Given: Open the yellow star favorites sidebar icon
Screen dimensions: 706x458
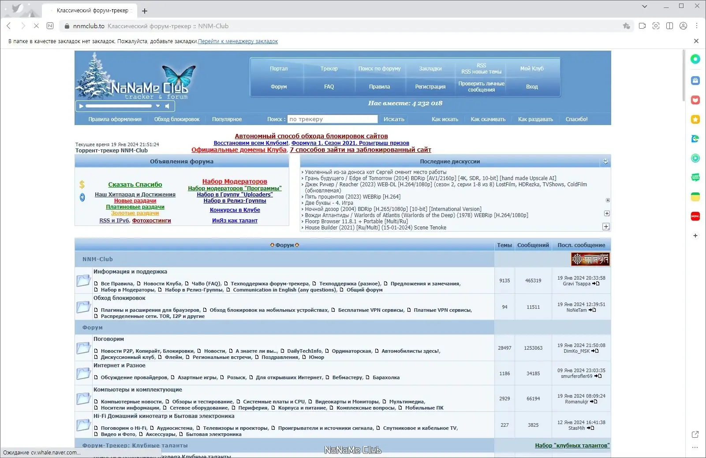Looking at the screenshot, I should (x=695, y=119).
